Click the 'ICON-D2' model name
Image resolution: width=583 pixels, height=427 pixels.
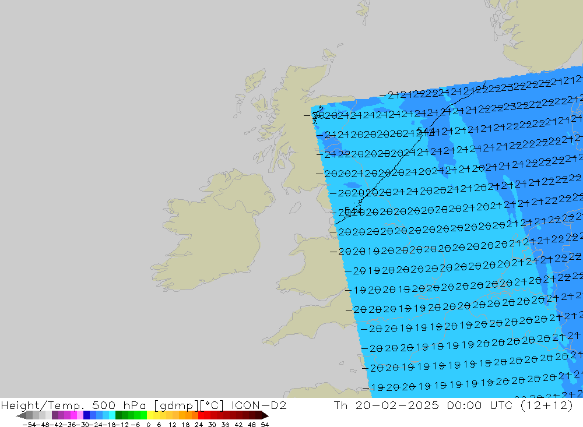click(259, 405)
